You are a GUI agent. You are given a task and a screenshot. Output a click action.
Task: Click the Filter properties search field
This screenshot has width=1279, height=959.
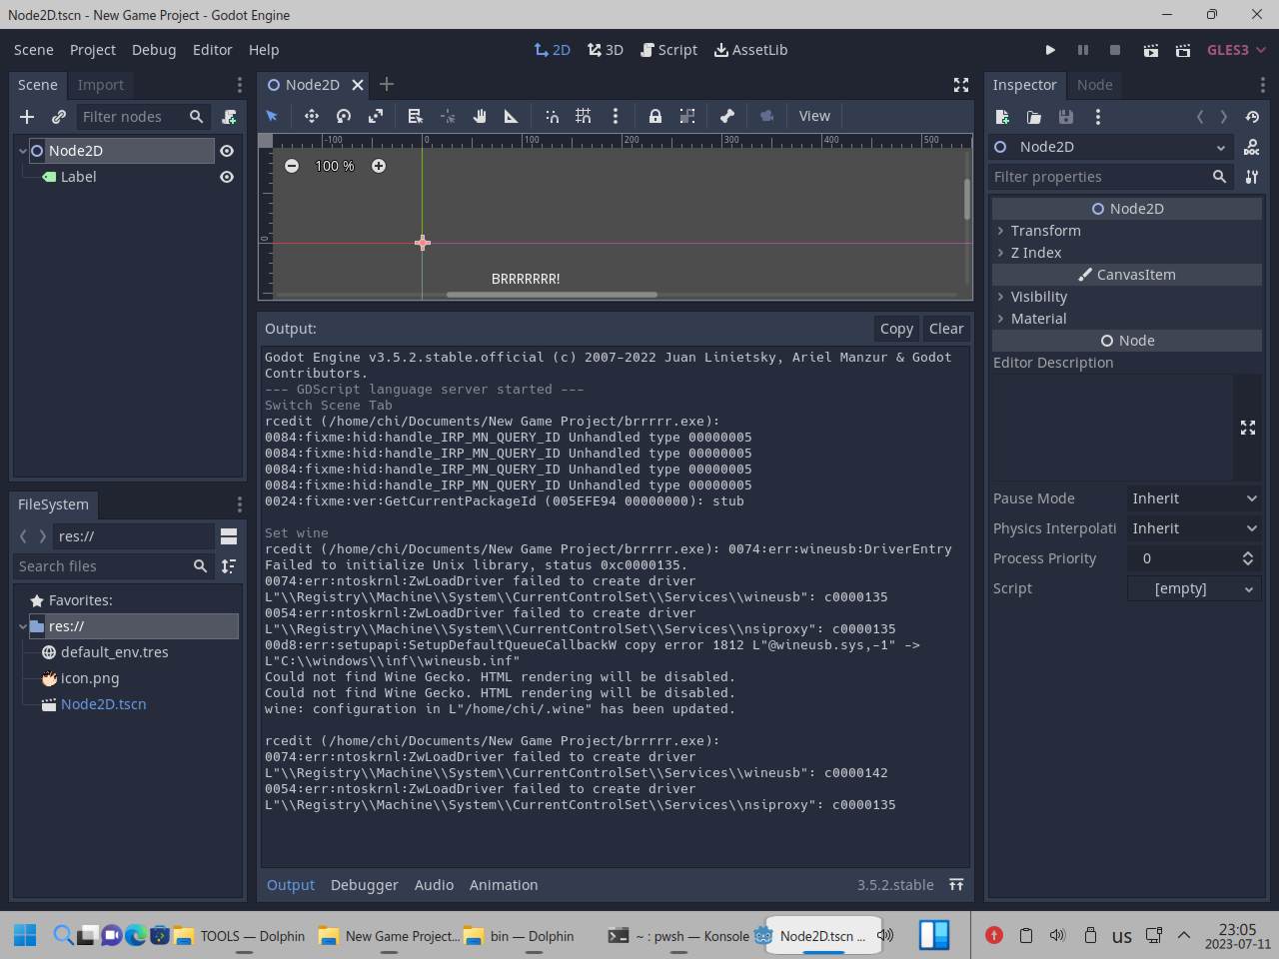point(1097,177)
